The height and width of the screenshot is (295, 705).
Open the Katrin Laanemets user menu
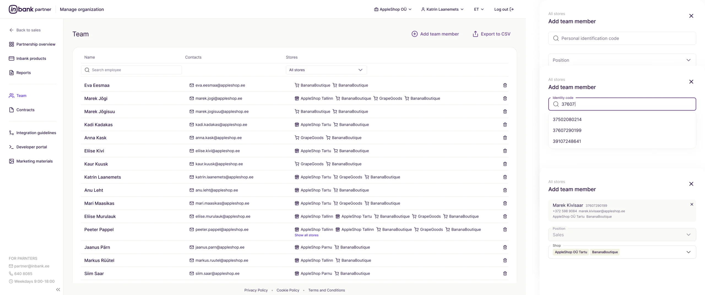(x=442, y=9)
